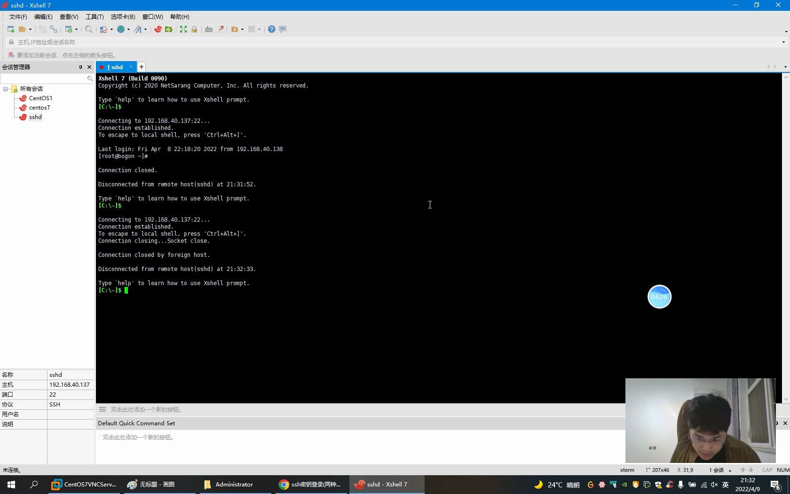Click the 主机 value 192.168.40.137
Image resolution: width=790 pixels, height=494 pixels.
pos(70,385)
